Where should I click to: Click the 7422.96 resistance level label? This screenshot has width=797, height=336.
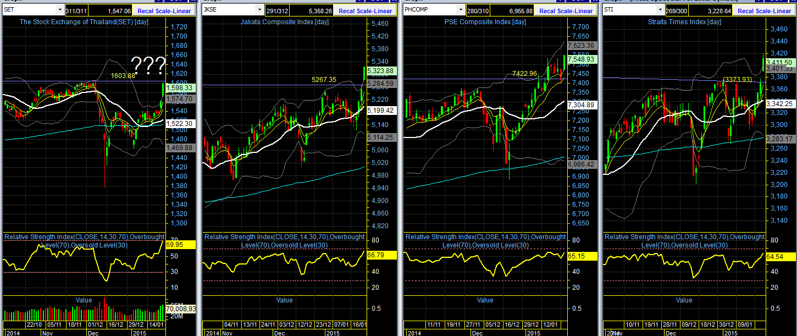pos(524,73)
